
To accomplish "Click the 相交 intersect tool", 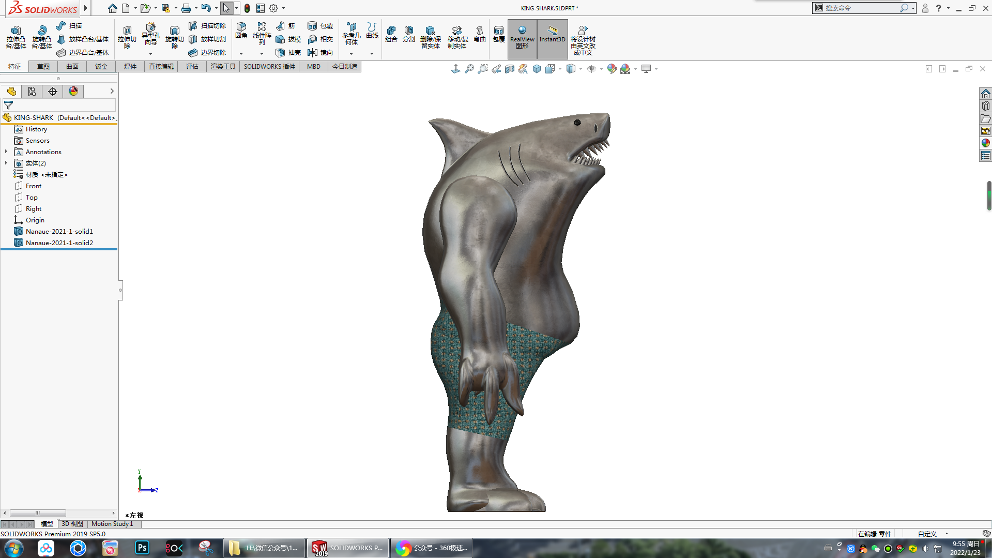I will [x=321, y=39].
